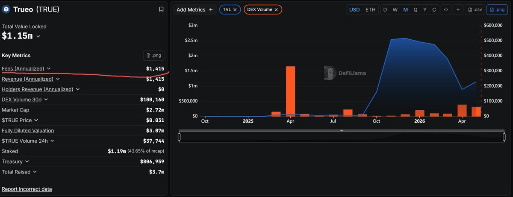
Task: Click the right range slider handle
Action: pyautogui.click(x=504, y=137)
